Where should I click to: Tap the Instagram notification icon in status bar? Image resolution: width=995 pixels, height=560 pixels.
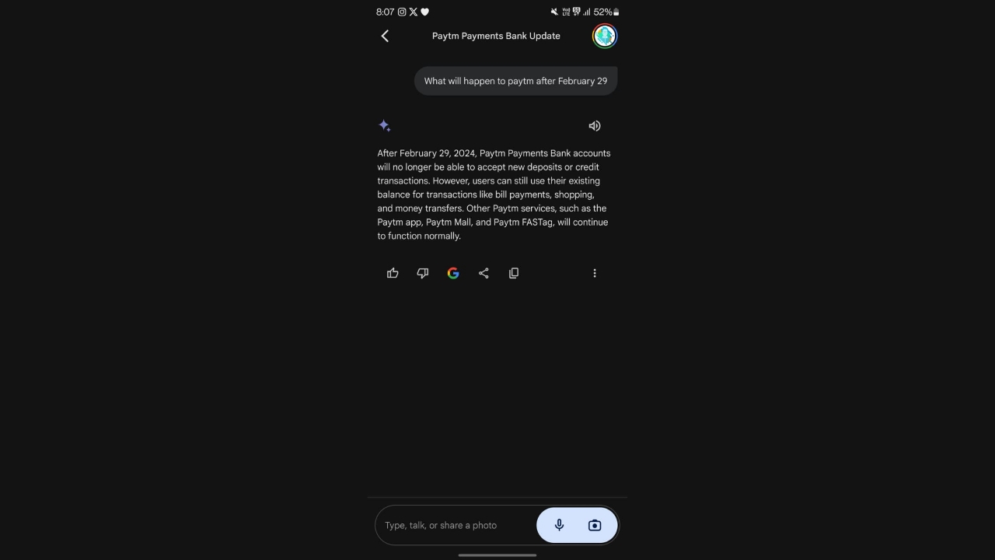point(402,12)
